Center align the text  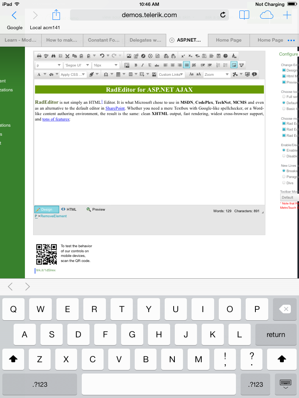172,65
